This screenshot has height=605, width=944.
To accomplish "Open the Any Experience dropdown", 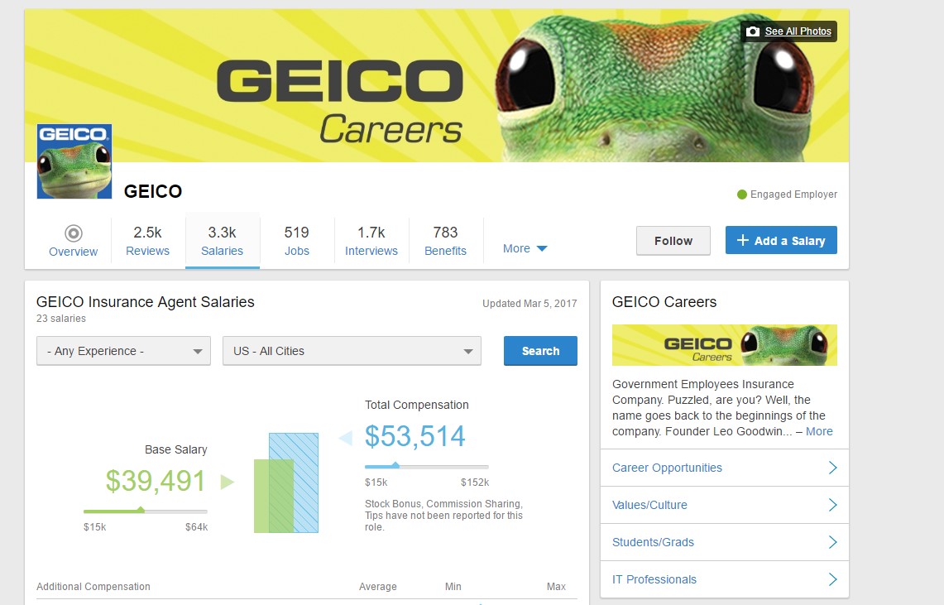I will pos(123,351).
